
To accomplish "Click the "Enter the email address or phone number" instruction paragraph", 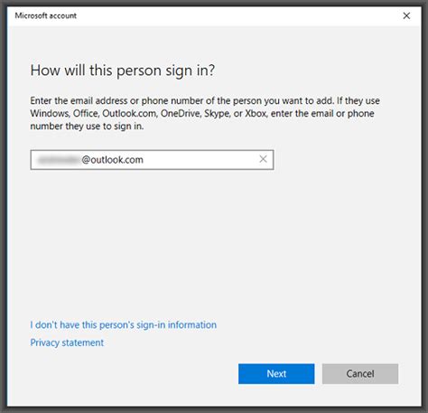I will point(205,113).
